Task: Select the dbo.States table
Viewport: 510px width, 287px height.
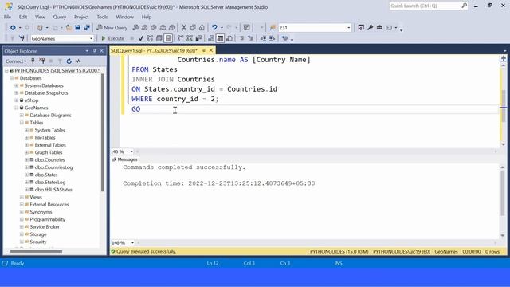Action: pos(46,175)
